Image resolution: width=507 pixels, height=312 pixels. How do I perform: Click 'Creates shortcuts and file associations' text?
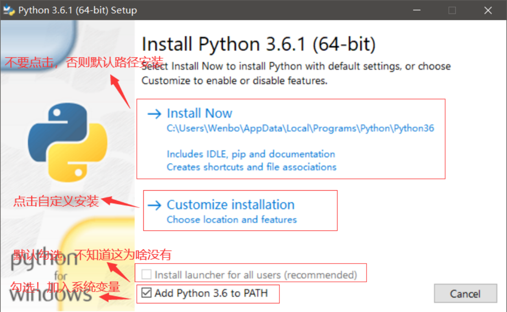(252, 167)
